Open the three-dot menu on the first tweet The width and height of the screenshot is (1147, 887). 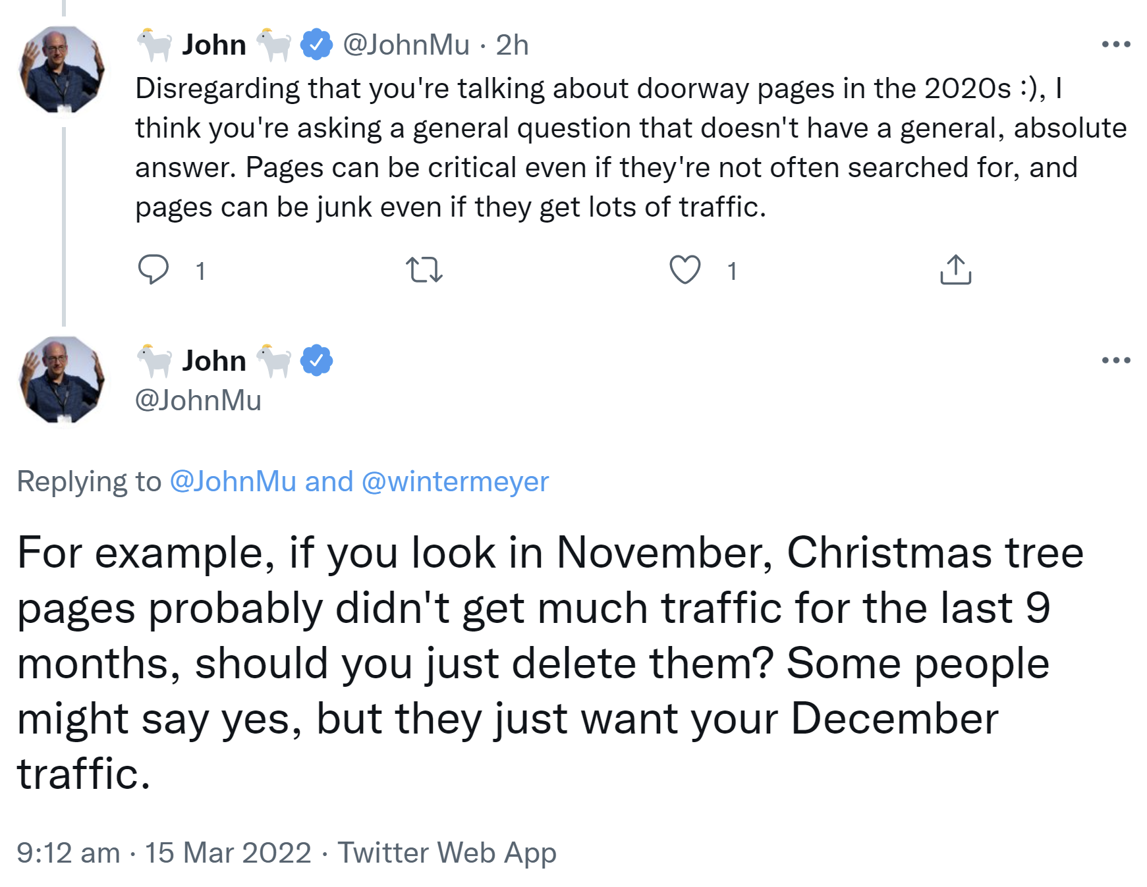[1116, 45]
